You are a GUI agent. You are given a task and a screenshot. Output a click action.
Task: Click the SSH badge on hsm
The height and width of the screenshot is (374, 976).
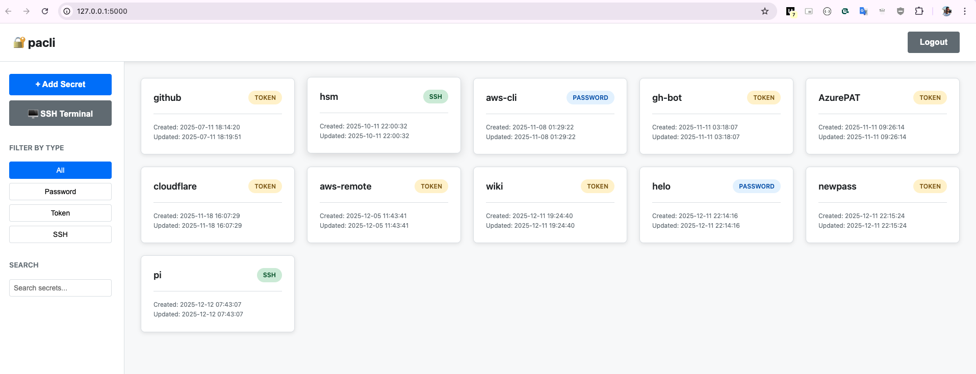point(435,97)
